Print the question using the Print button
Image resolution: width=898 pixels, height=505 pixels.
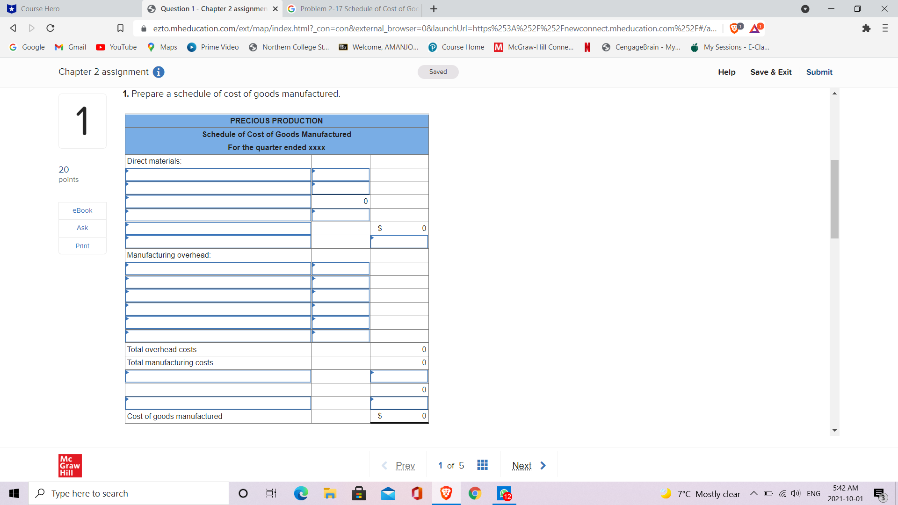[82, 245]
